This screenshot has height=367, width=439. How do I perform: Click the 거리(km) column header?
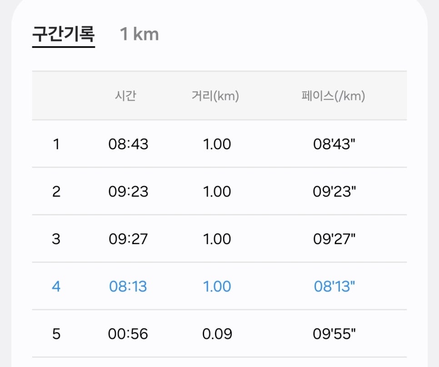pyautogui.click(x=215, y=96)
